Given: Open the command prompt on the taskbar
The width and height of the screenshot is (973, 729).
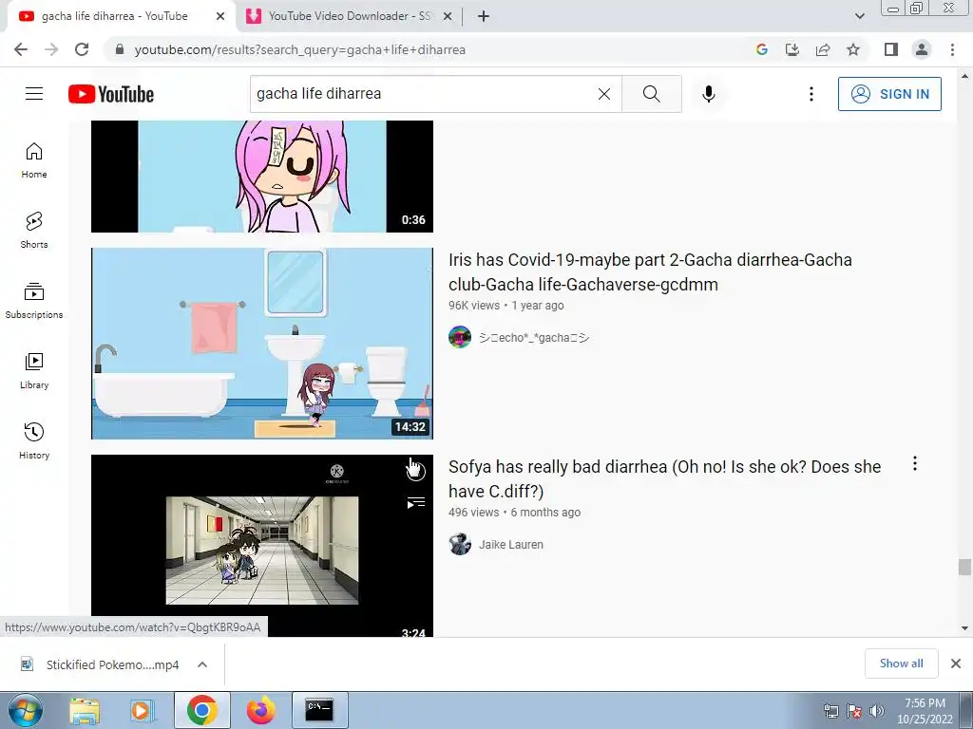Looking at the screenshot, I should (x=319, y=710).
